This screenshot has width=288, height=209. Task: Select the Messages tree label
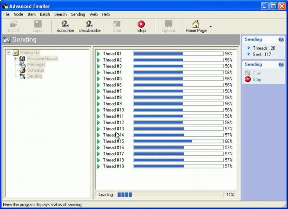(36, 64)
